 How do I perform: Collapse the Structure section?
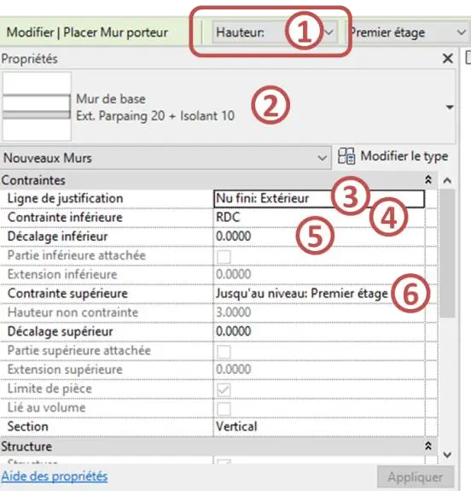[428, 446]
